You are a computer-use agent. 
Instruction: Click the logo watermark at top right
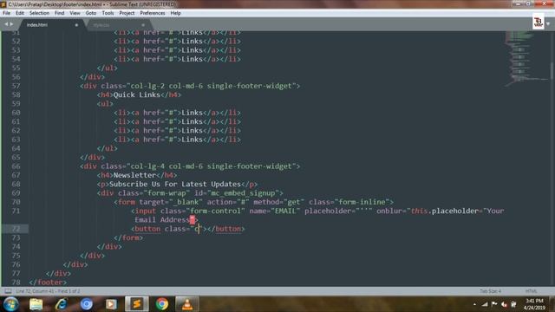click(x=538, y=22)
